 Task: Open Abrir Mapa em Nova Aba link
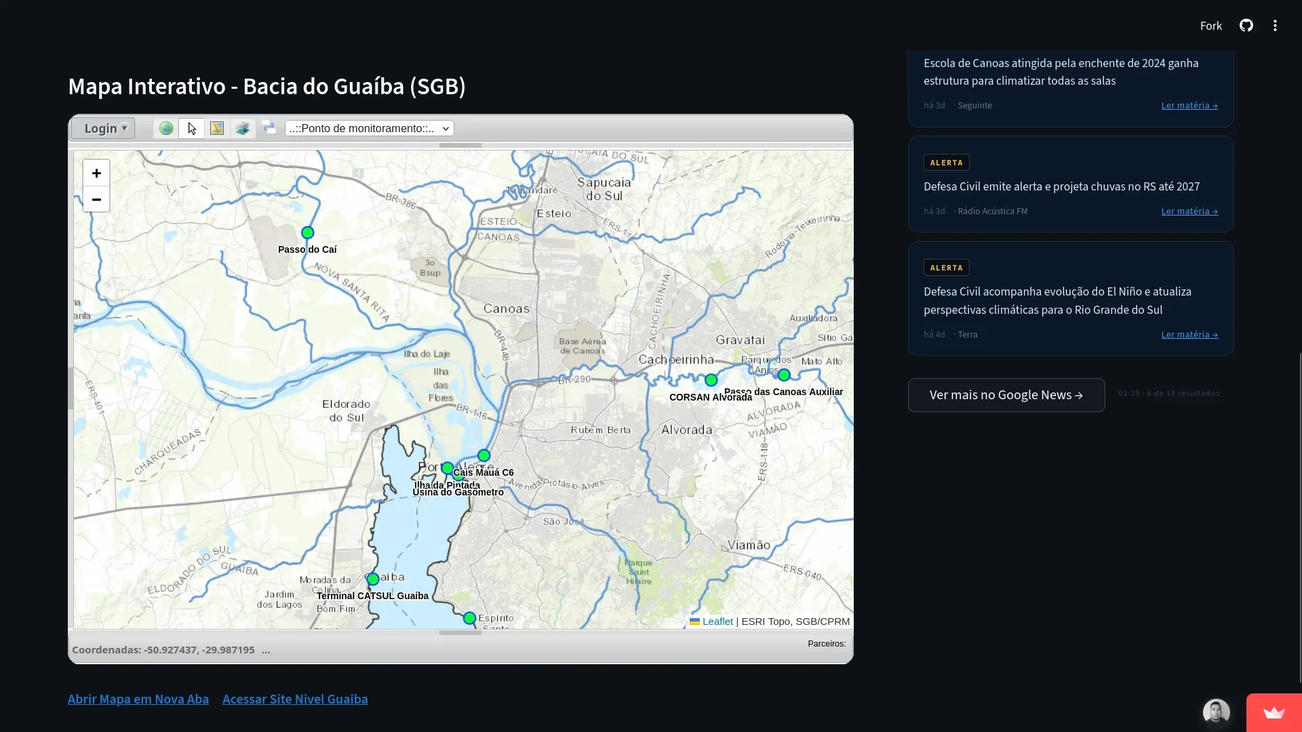coord(138,699)
